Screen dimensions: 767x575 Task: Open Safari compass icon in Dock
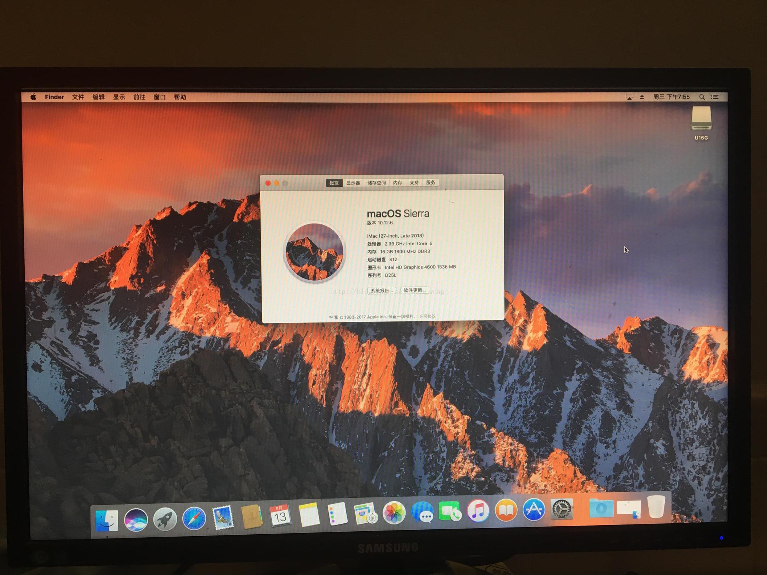194,518
